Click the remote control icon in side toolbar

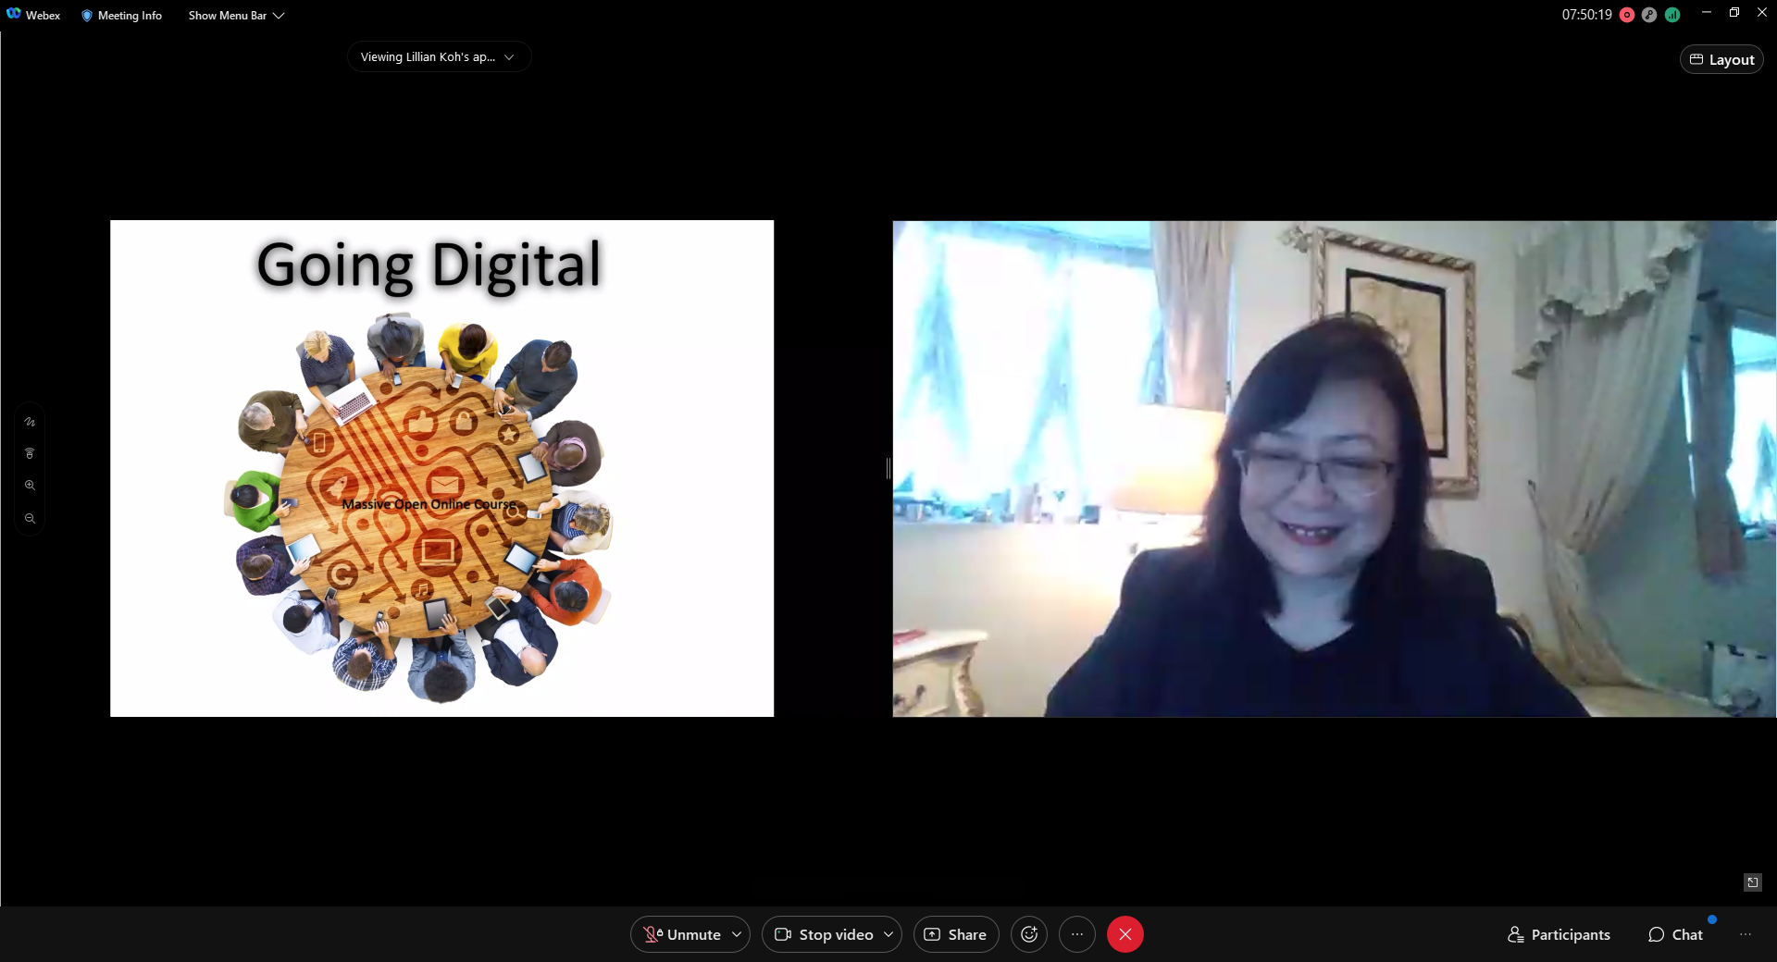30,453
